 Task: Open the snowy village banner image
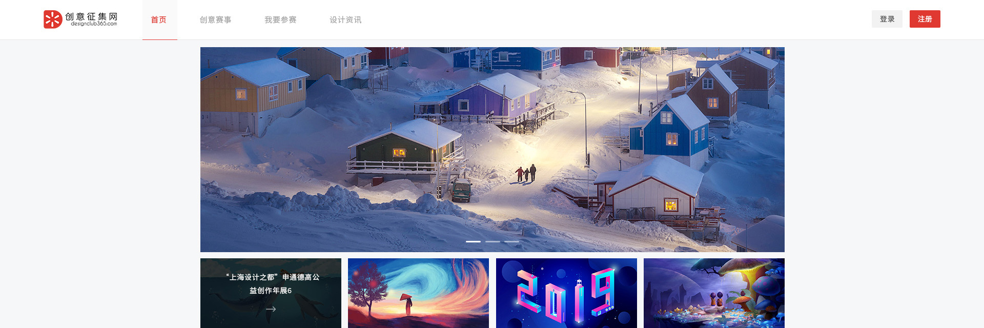pyautogui.click(x=493, y=150)
